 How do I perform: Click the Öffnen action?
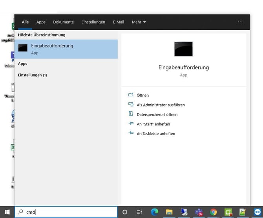[142, 95]
